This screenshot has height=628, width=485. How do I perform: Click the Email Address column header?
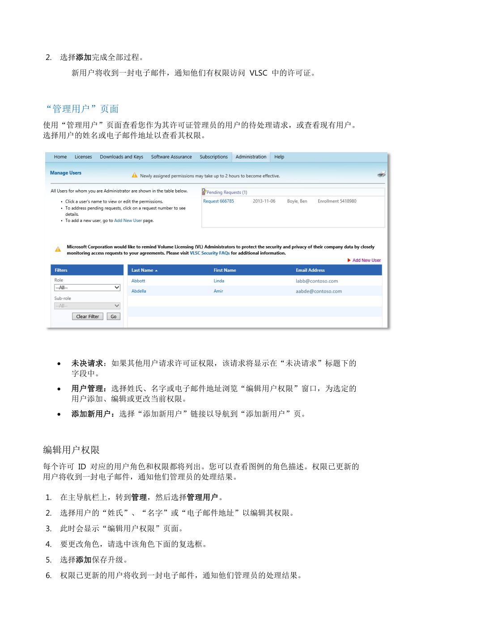coord(310,270)
